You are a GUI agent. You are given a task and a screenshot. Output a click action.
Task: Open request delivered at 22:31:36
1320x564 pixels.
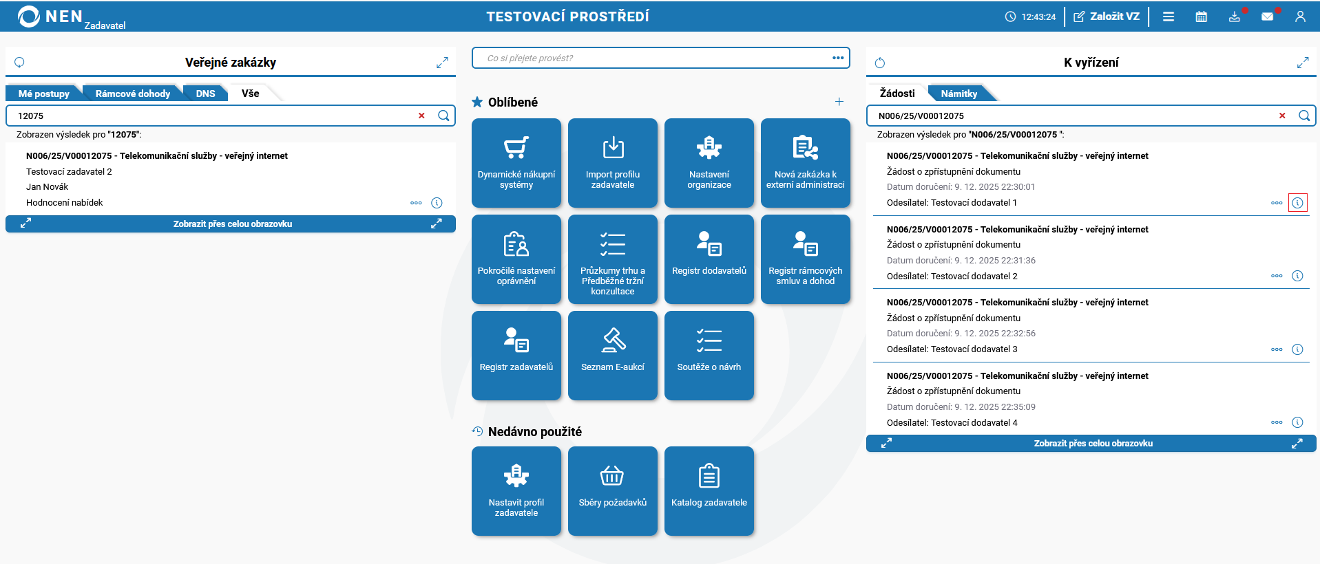1091,253
